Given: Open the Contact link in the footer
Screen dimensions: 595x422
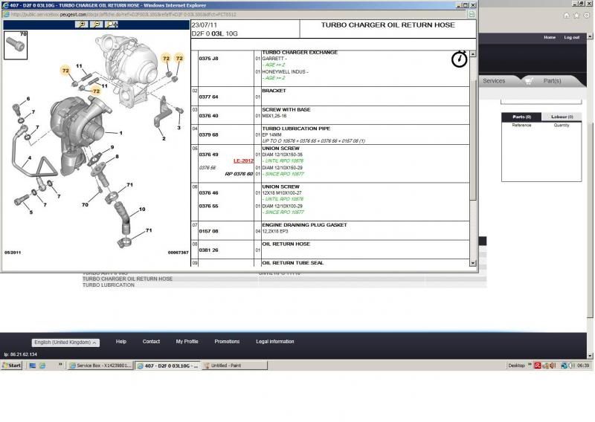Looking at the screenshot, I should 151,342.
